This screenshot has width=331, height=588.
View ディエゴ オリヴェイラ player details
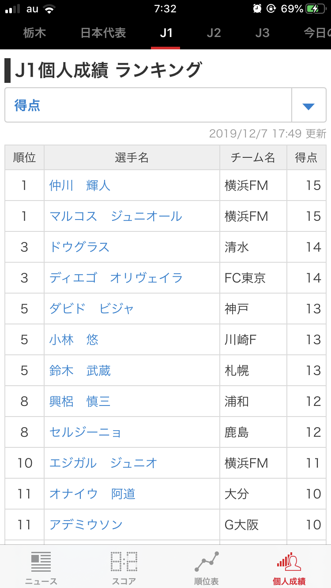[116, 278]
